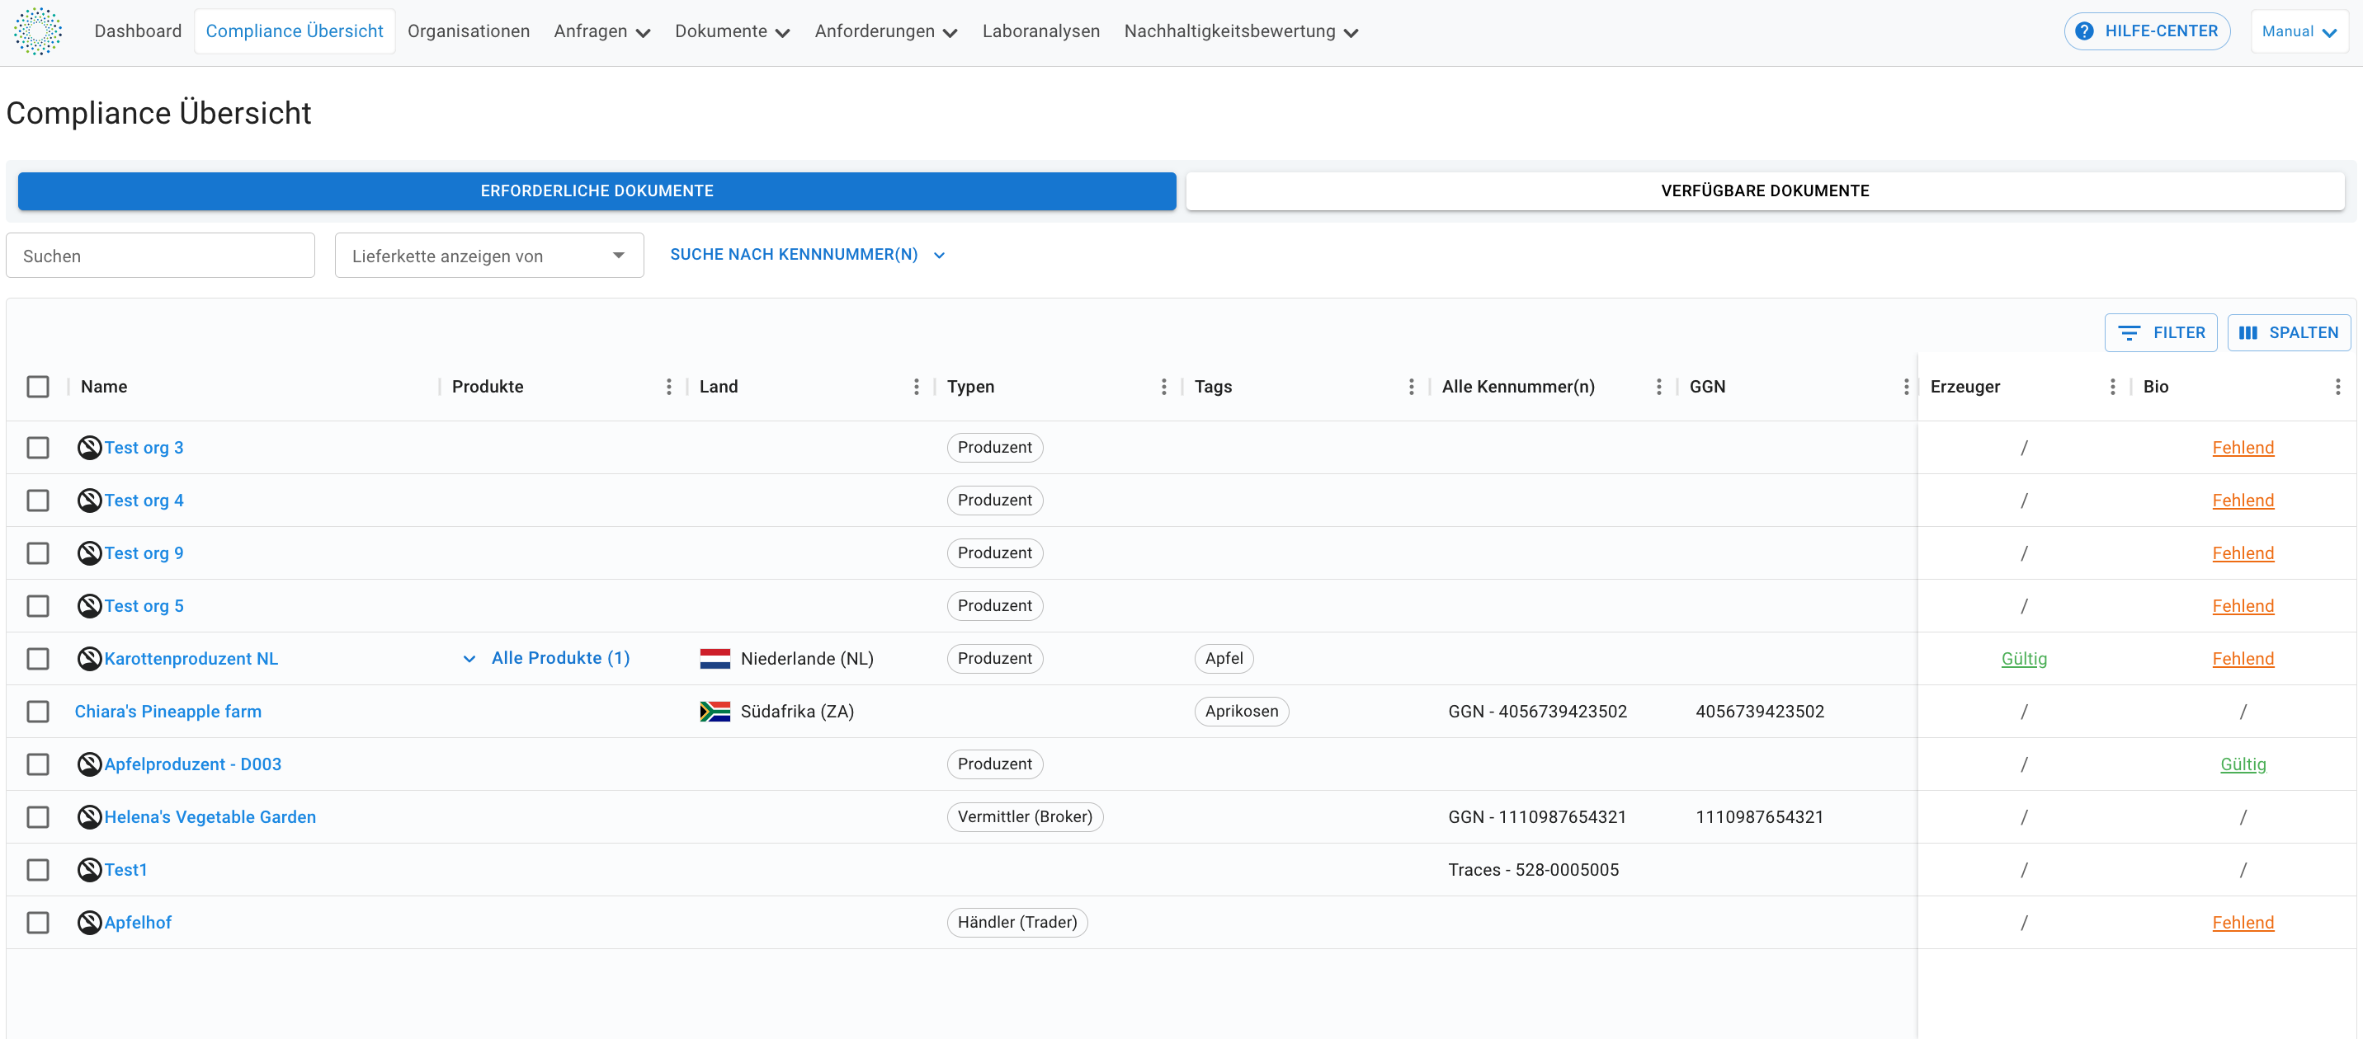Screen dimensions: 2363x1039
Task: Click the Aprikosen tag chip
Action: click(x=1241, y=712)
